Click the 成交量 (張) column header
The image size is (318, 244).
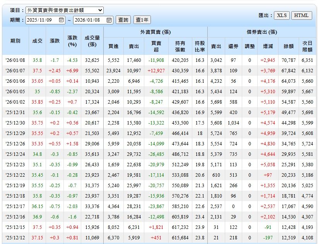click(92, 41)
